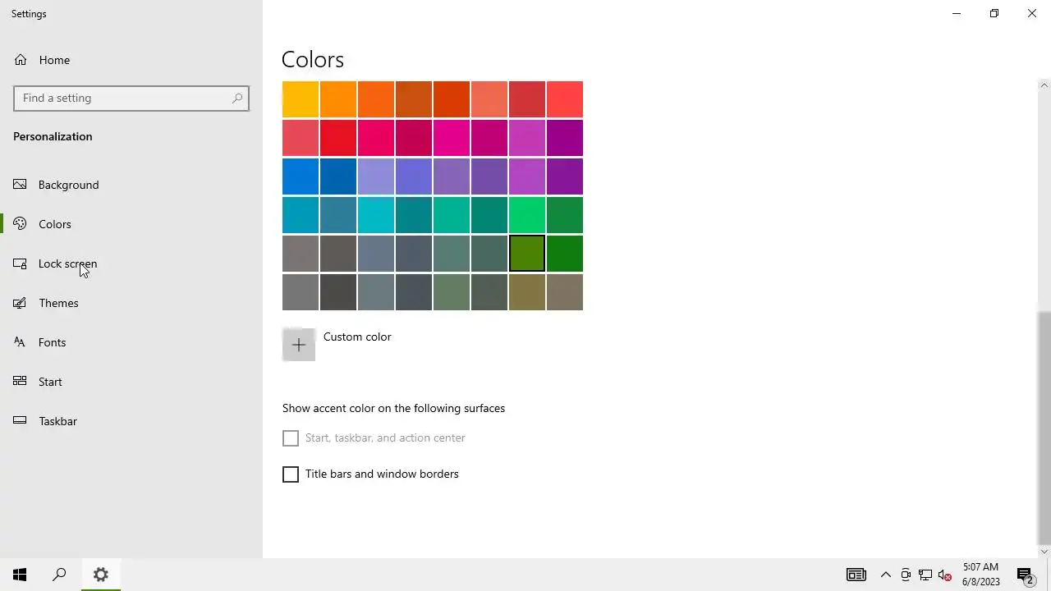Type in the Find a setting box
The image size is (1051, 591).
(123, 98)
